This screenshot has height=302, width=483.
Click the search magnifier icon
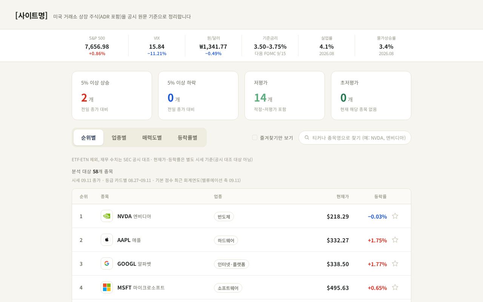pyautogui.click(x=307, y=137)
